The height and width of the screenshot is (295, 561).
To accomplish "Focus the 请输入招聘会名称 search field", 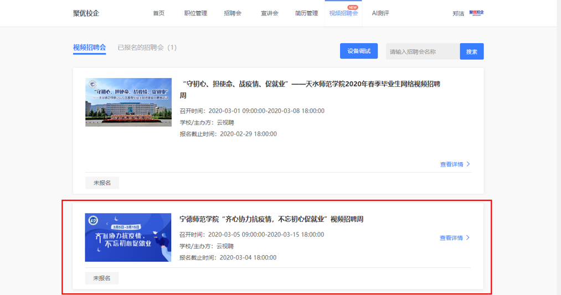I will (422, 51).
